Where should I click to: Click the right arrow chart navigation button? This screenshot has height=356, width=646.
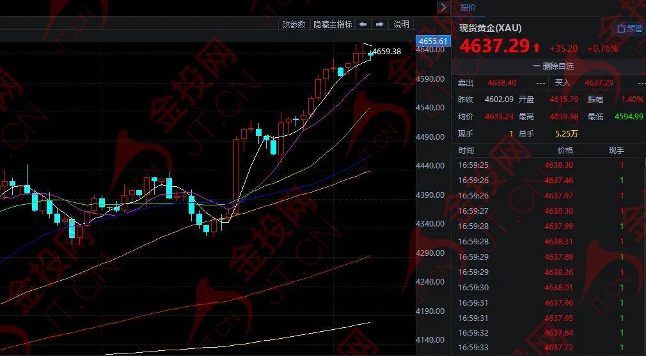point(380,24)
